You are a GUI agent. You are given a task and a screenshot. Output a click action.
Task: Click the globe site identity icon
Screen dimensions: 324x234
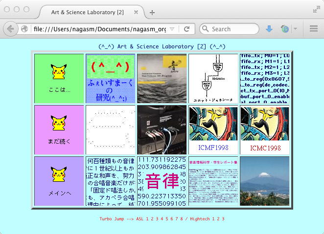point(24,29)
